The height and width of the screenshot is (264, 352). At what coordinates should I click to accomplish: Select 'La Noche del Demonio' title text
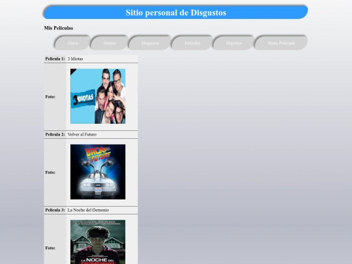[88, 210]
